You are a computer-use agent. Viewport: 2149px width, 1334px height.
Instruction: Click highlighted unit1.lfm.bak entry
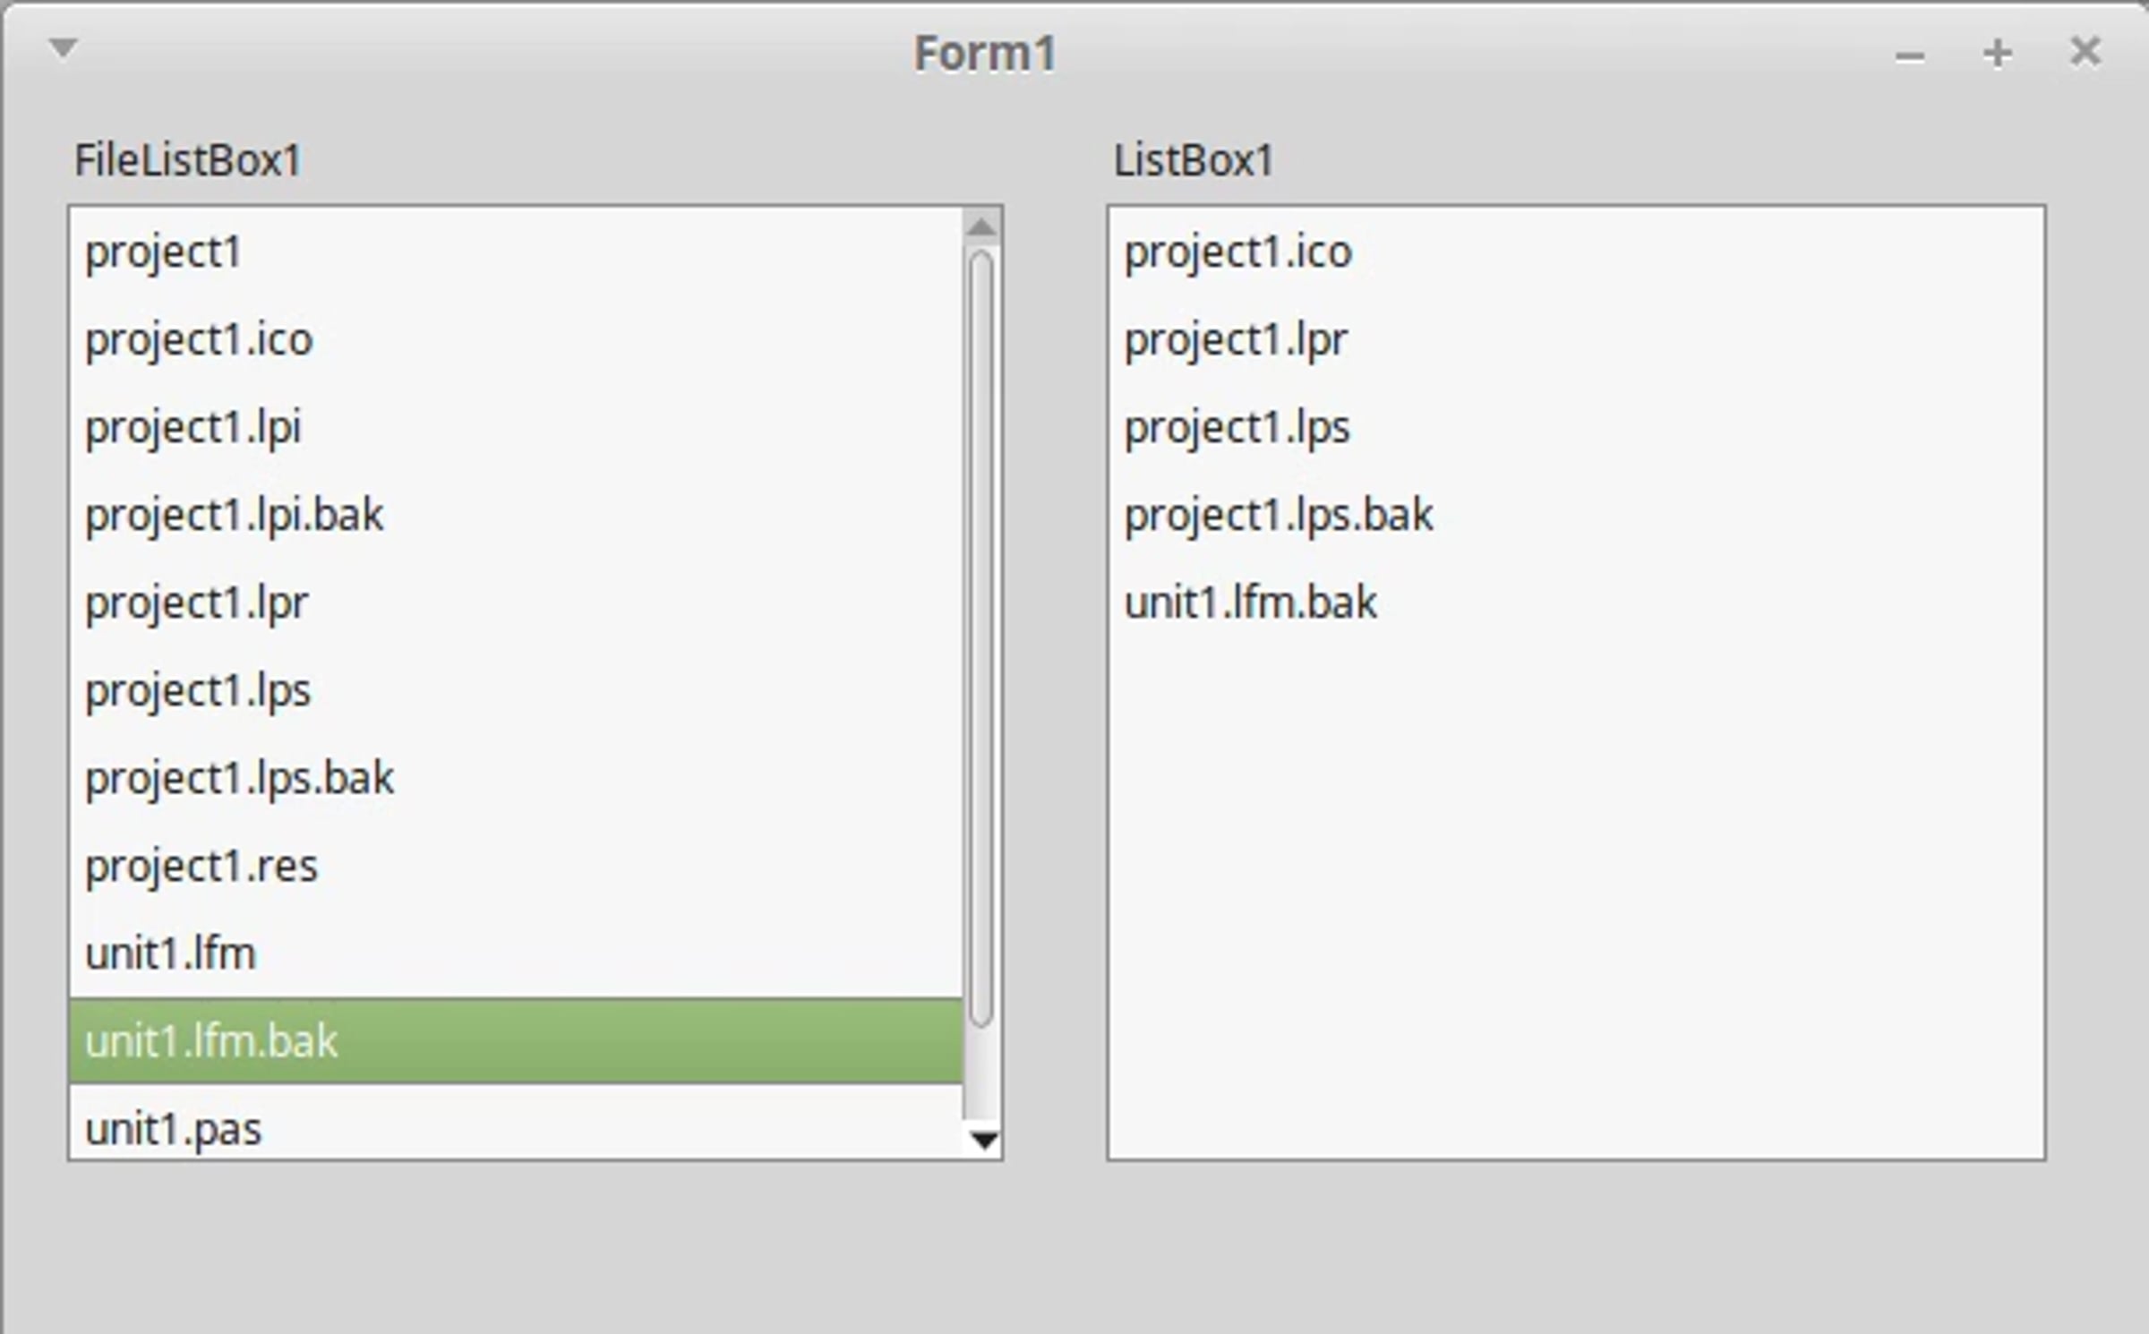point(516,1041)
